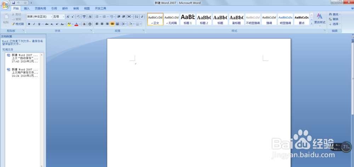This screenshot has width=354, height=167.
Task: Click the red font color button
Action: click(76, 24)
